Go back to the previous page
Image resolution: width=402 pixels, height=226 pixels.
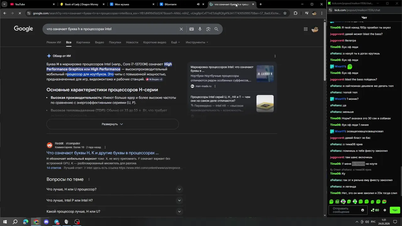5,13
